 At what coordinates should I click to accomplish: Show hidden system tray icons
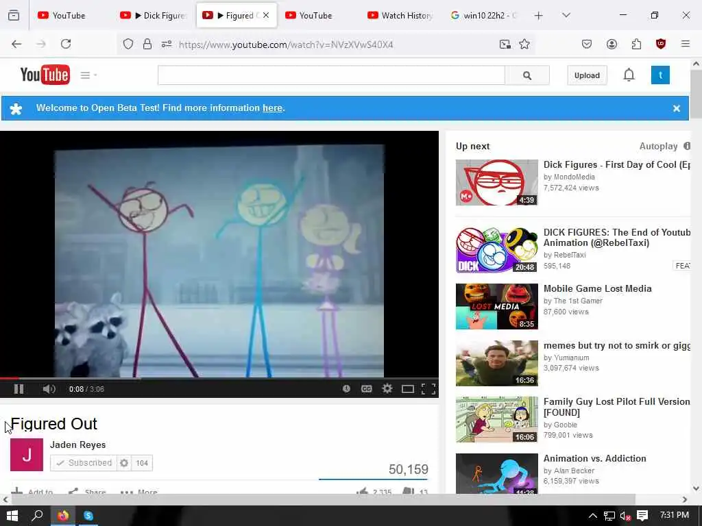tap(593, 516)
